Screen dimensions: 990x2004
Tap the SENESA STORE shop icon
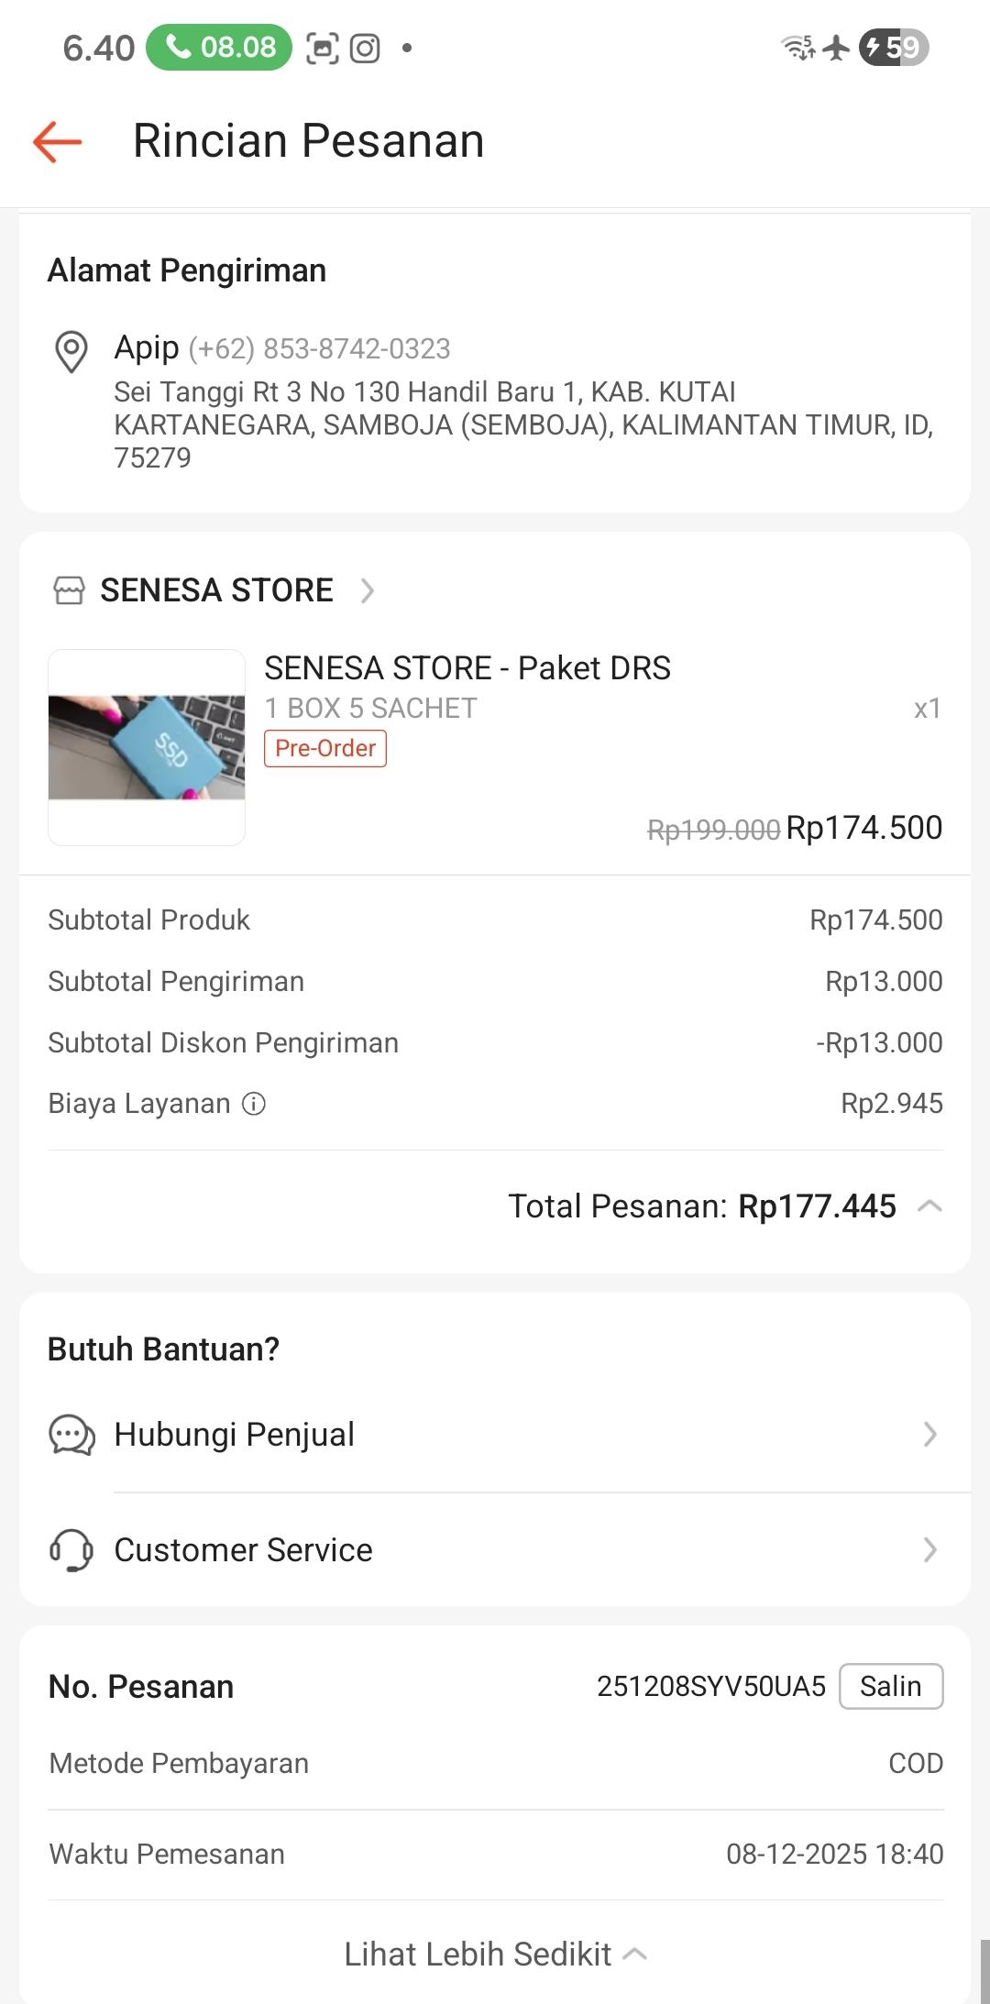tap(69, 590)
